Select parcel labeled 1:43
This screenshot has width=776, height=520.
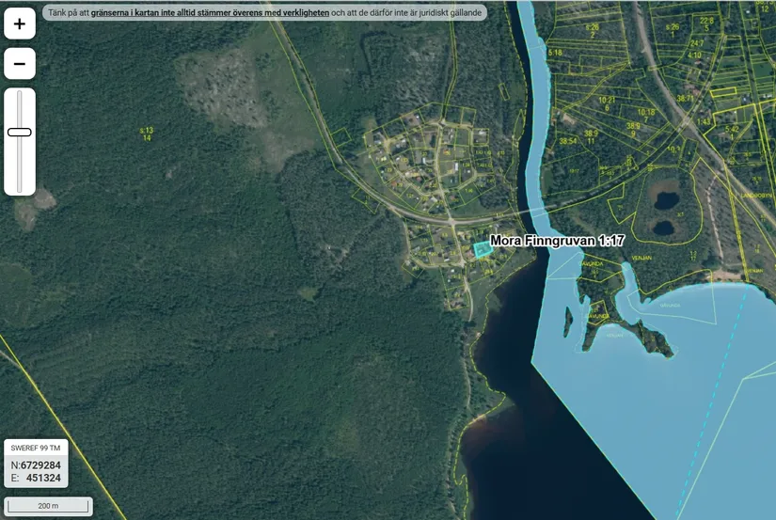[704, 121]
